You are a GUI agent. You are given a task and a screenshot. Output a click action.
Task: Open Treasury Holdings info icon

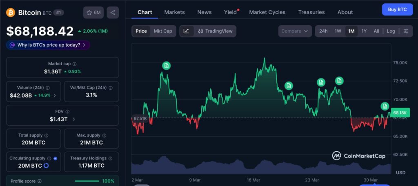coord(111,158)
